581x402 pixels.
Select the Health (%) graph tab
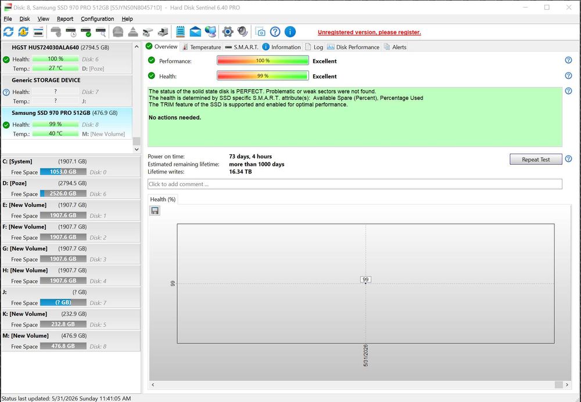click(163, 200)
